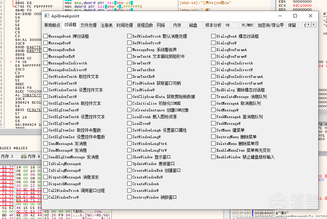Enable SendDlgItemMessage breakpoint

click(45, 157)
